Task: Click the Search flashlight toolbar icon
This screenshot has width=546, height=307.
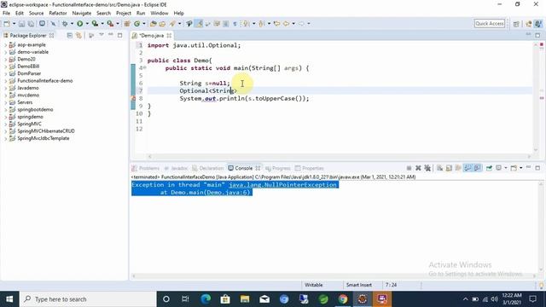Action: [172, 24]
